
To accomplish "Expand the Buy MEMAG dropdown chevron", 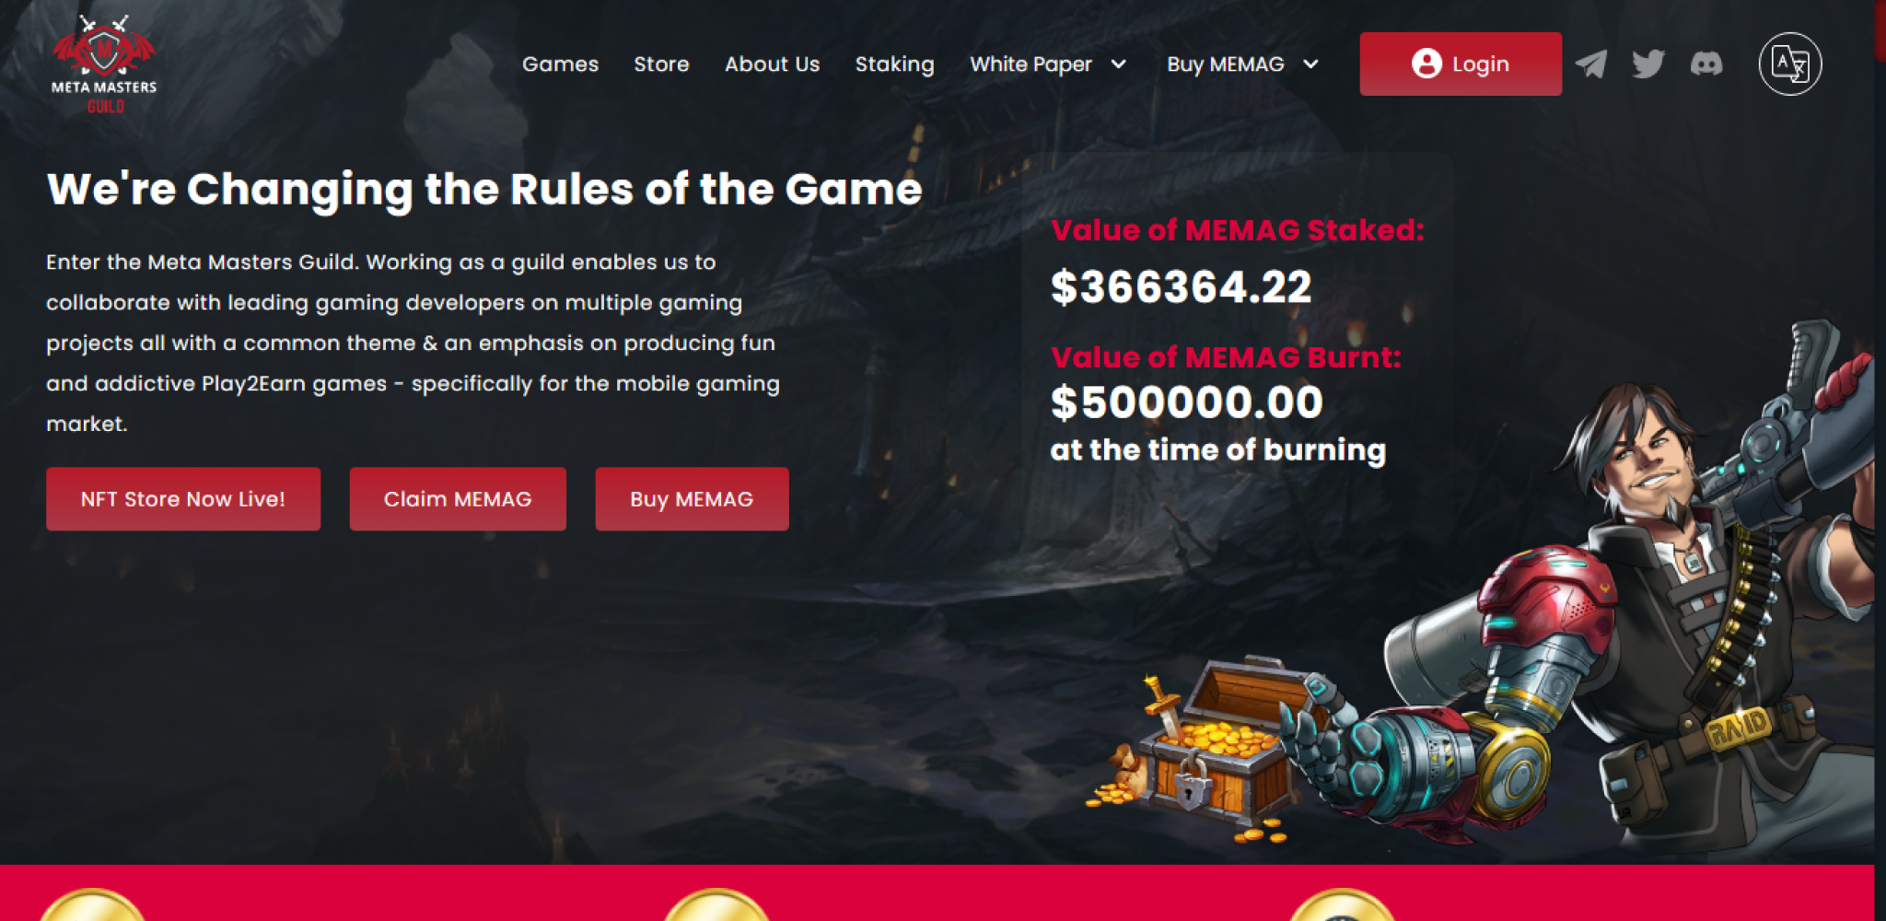I will click(x=1310, y=64).
